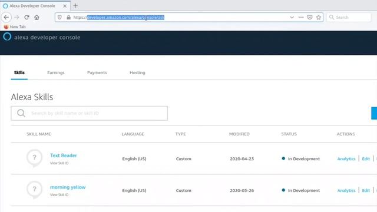Click the MODIFIED column header
Viewport: 377px width, 212px height.
pyautogui.click(x=239, y=134)
